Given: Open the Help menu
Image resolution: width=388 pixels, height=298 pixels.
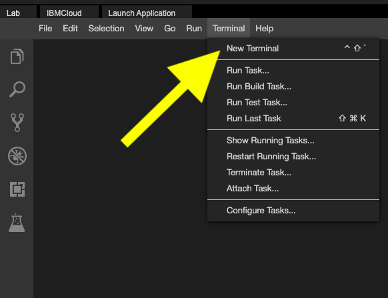Looking at the screenshot, I should (264, 29).
